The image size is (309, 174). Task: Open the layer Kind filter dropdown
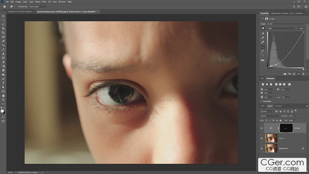coord(267,111)
